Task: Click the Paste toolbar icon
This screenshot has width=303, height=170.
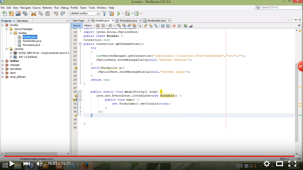Action: click(47, 13)
